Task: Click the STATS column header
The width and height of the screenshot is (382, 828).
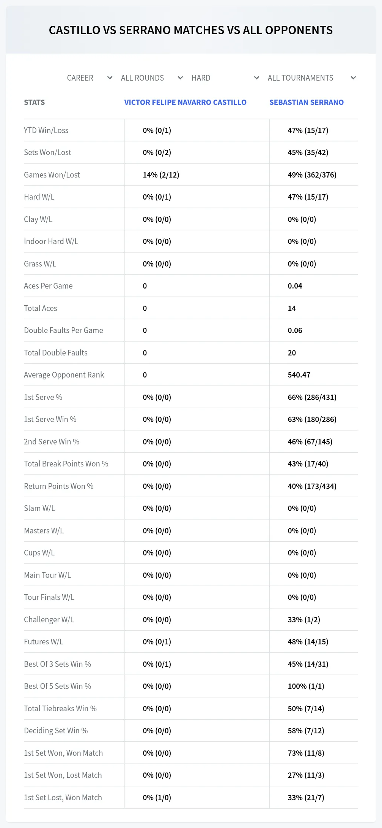Action: tap(35, 102)
